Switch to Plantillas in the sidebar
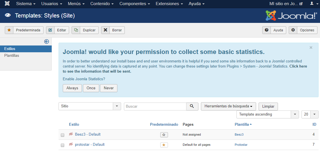The image size is (320, 152). (x=12, y=56)
